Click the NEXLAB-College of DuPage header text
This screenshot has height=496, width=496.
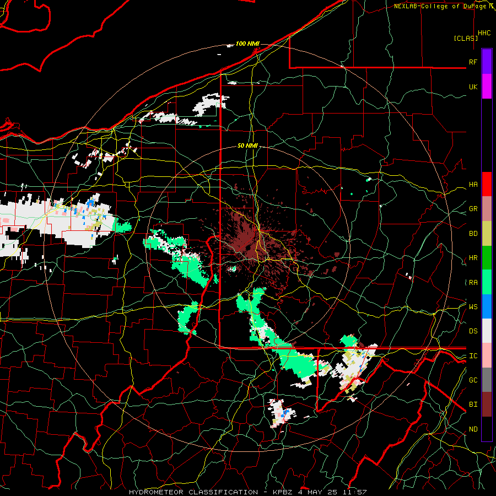tap(442, 6)
